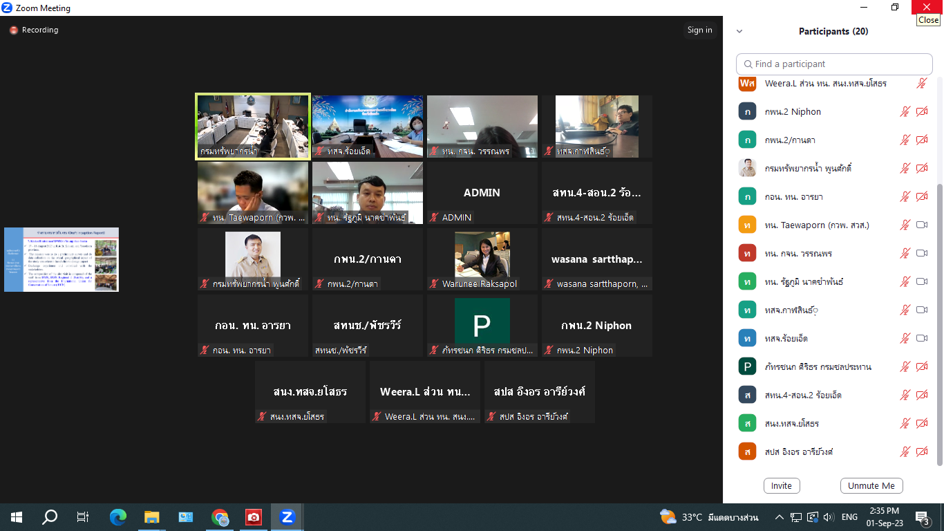Open File Explorer from the taskbar
The width and height of the screenshot is (944, 531).
(x=152, y=517)
